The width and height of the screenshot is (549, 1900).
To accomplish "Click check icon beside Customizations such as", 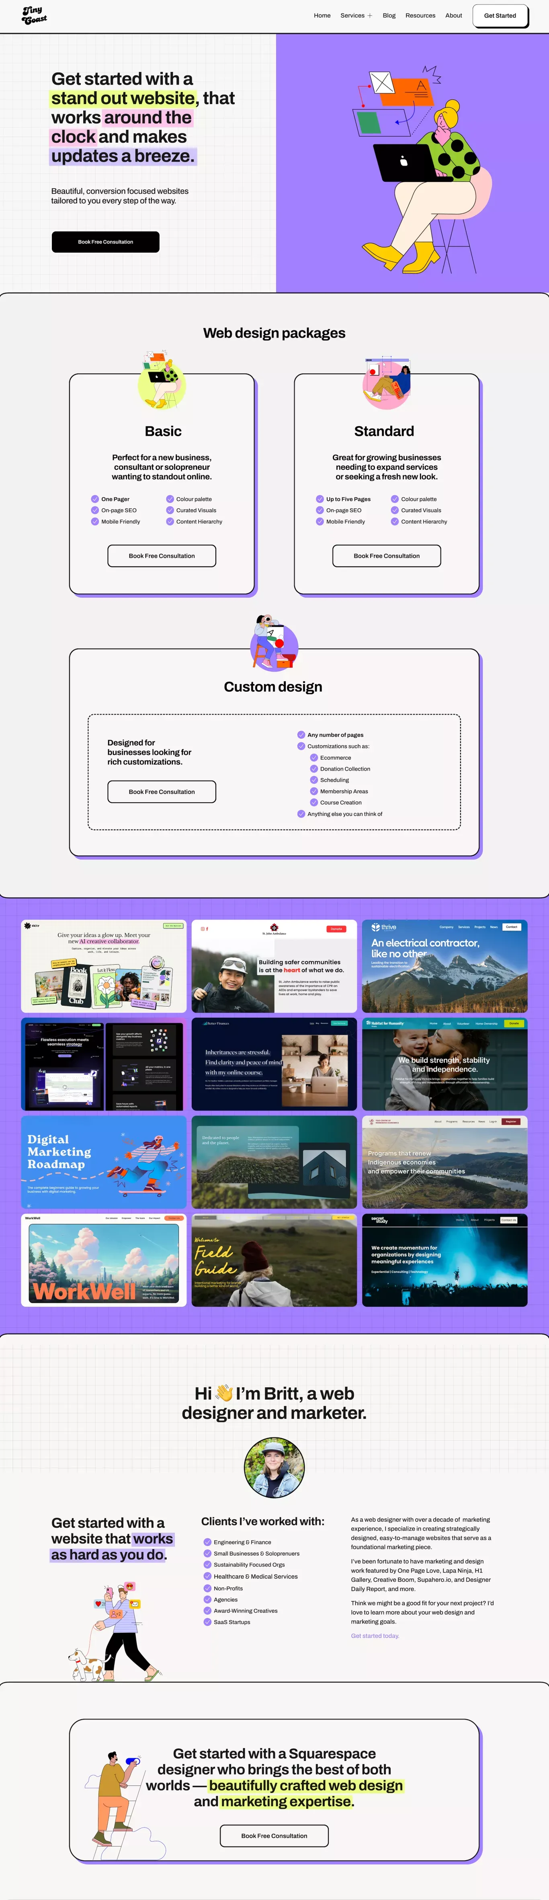I will [301, 746].
